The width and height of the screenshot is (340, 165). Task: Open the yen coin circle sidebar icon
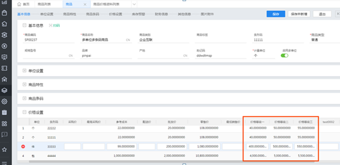pos(4,46)
